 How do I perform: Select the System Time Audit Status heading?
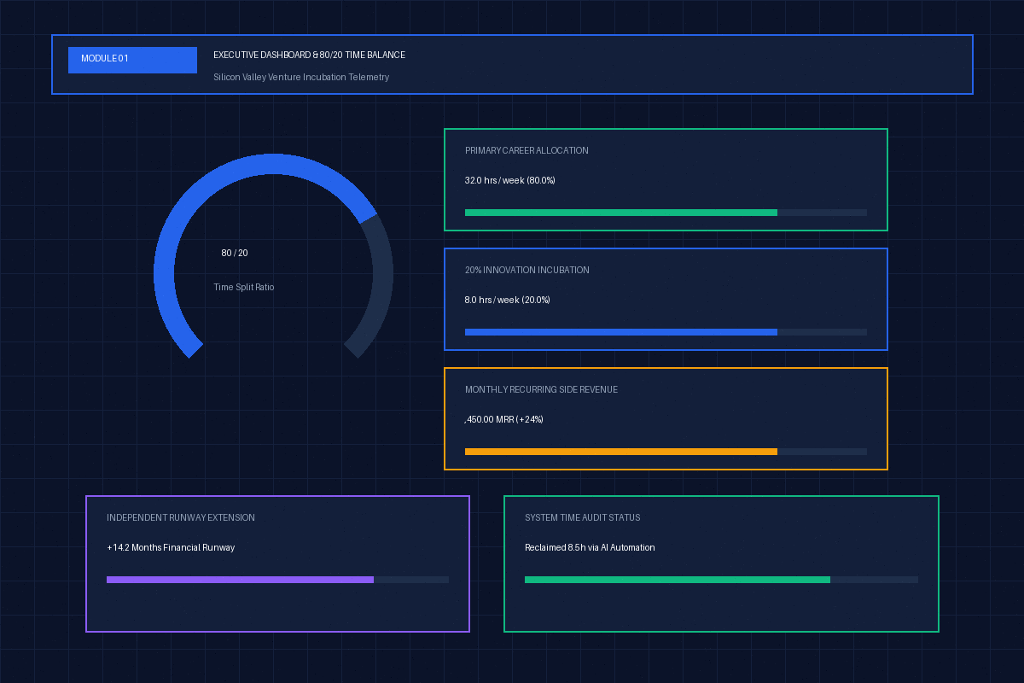583,517
